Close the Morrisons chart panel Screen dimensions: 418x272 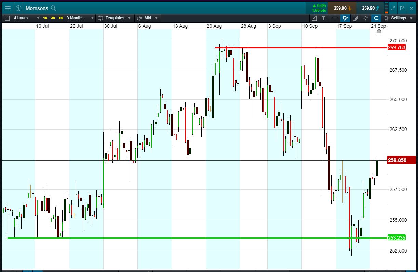(412, 8)
